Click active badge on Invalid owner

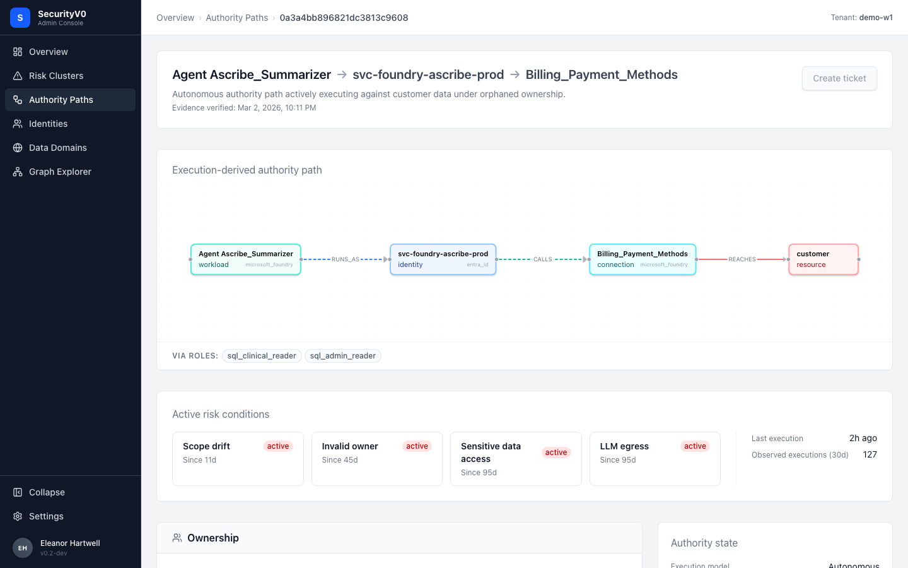tap(417, 446)
